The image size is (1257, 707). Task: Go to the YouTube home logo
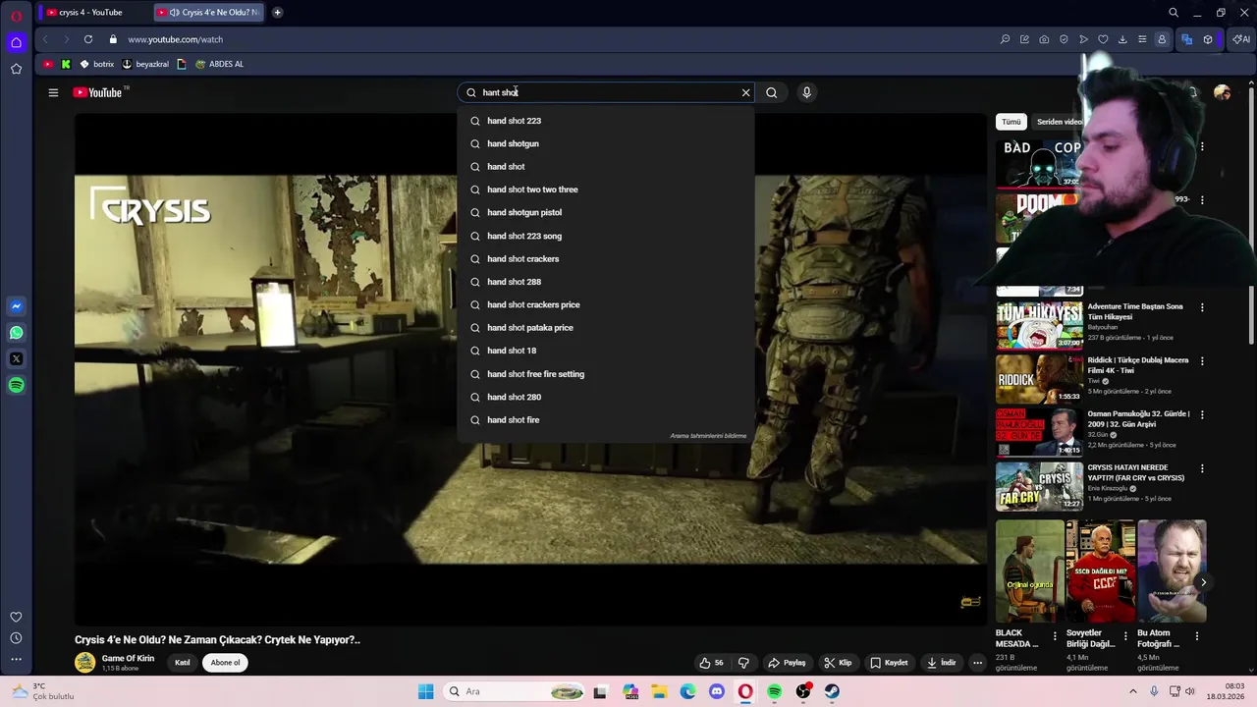point(97,92)
